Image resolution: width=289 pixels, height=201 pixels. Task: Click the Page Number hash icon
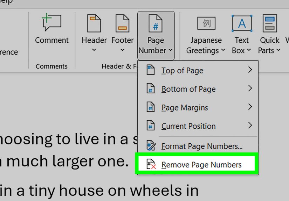pyautogui.click(x=156, y=23)
